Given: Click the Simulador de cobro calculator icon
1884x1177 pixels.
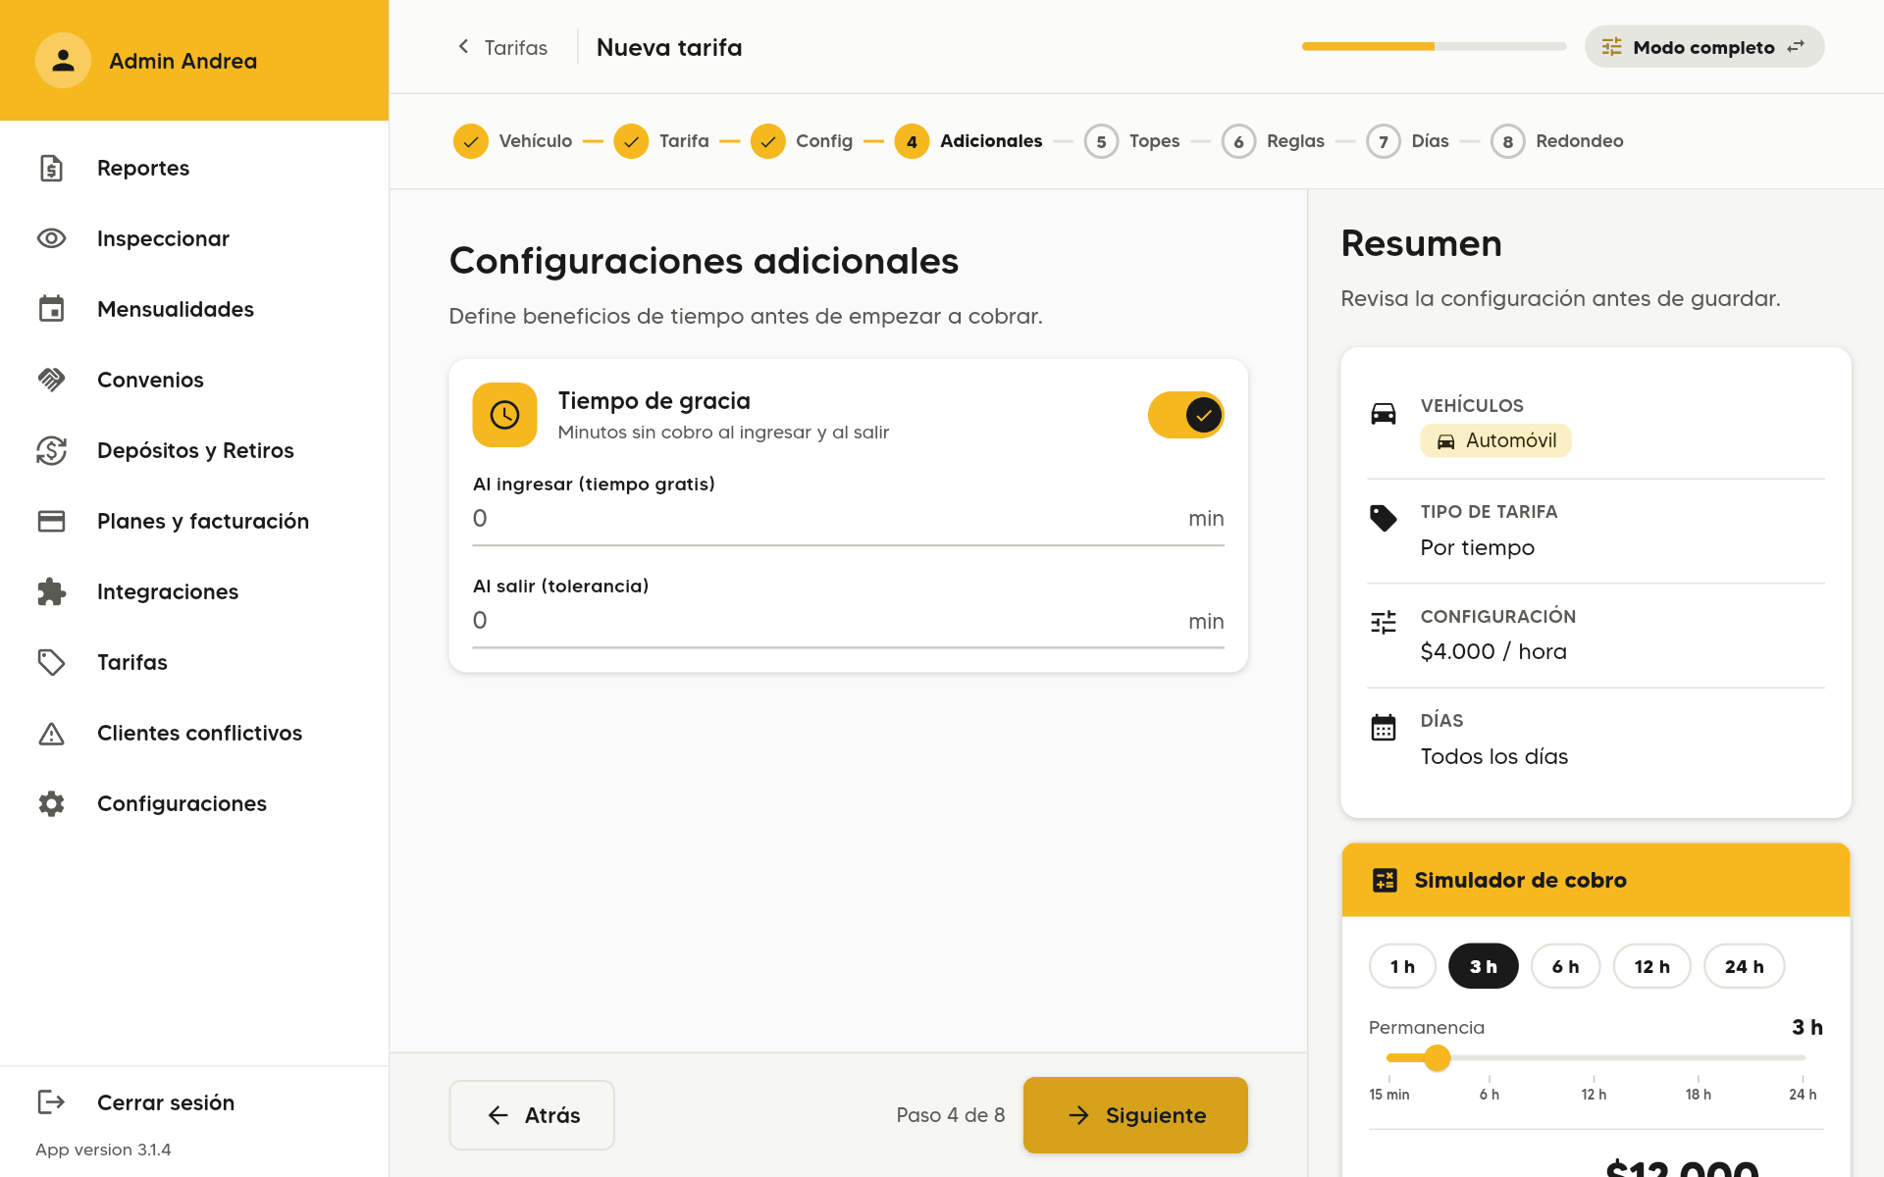Looking at the screenshot, I should (x=1385, y=880).
